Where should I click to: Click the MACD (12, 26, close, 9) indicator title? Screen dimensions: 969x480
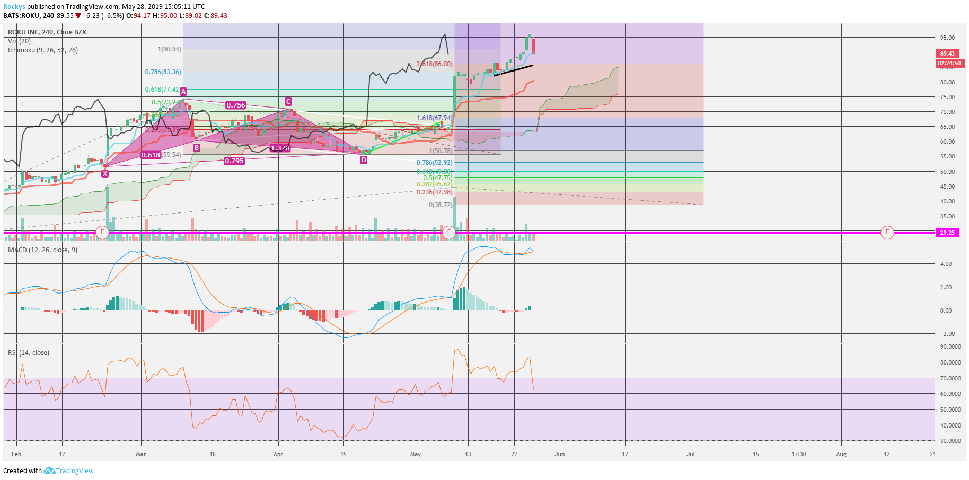click(42, 250)
